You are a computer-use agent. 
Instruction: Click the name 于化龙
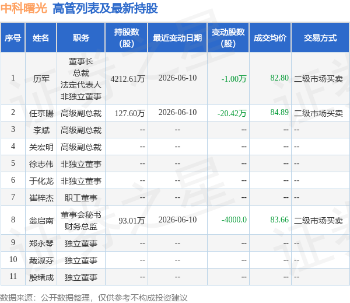click(x=41, y=181)
